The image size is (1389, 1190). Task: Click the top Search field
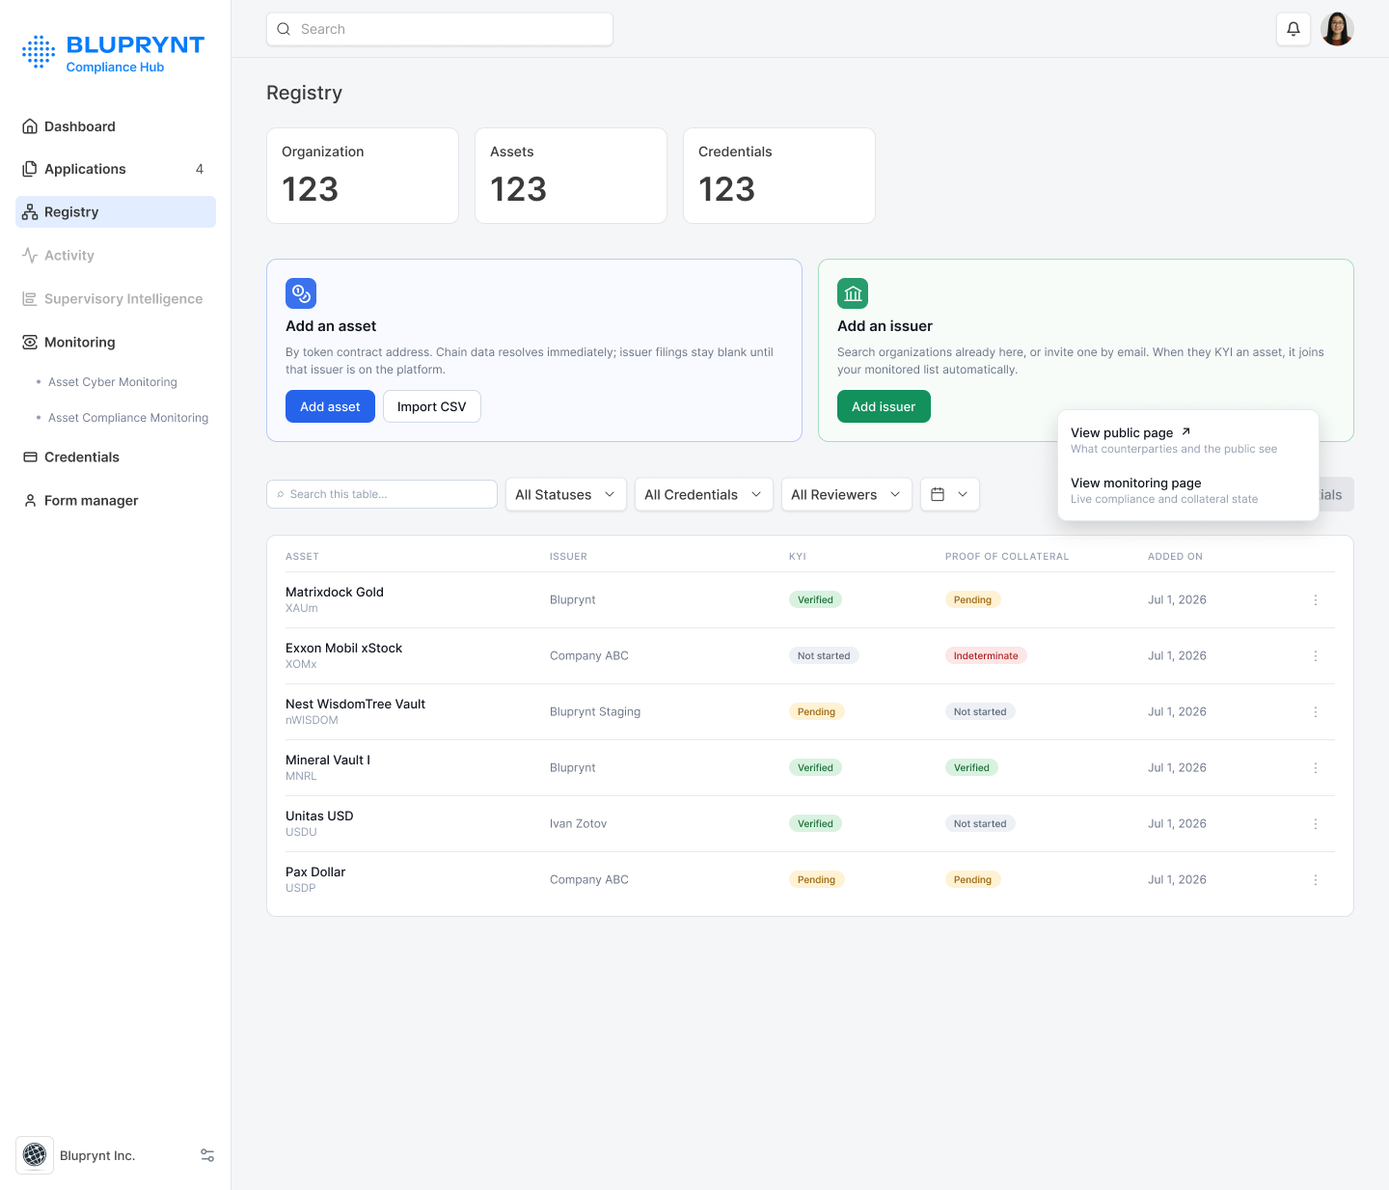[440, 29]
